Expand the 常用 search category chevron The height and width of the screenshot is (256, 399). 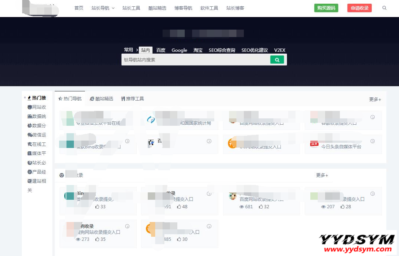[137, 50]
